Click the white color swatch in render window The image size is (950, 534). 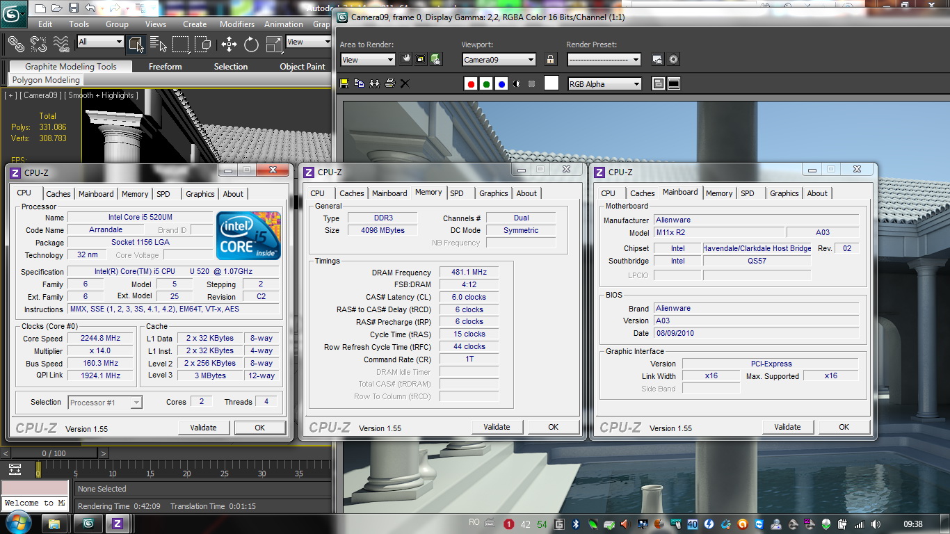pyautogui.click(x=551, y=83)
